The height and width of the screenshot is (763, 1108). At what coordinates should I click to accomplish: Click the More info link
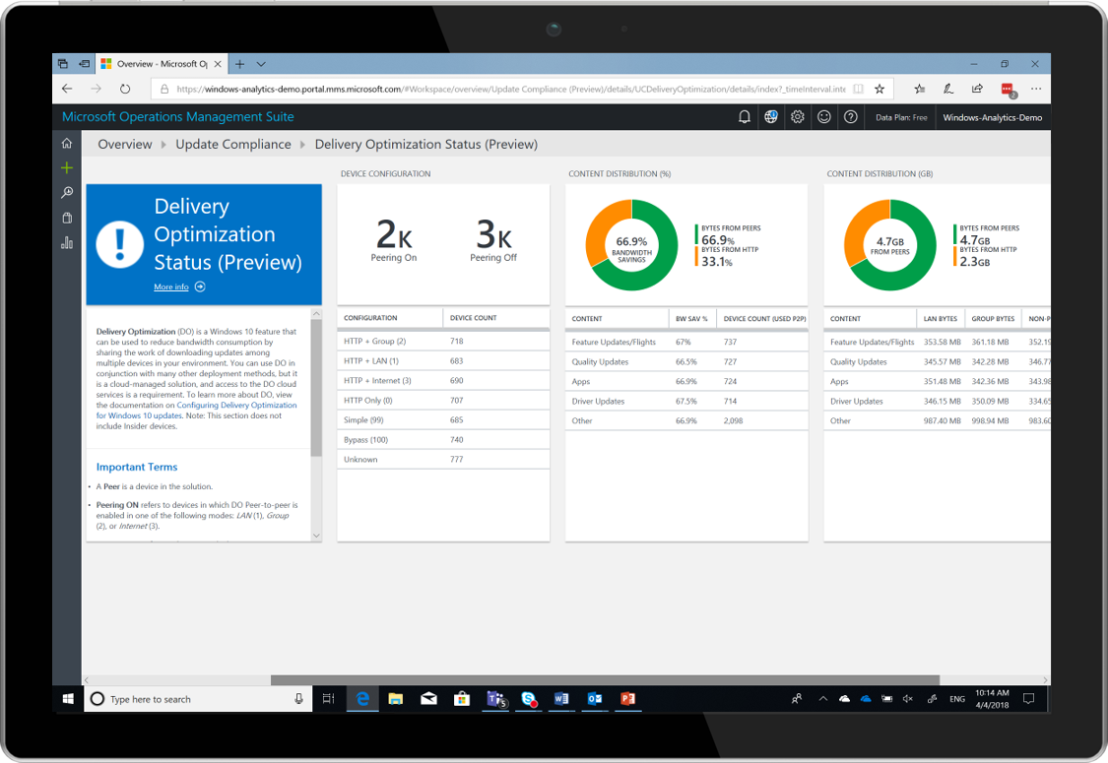coord(172,286)
